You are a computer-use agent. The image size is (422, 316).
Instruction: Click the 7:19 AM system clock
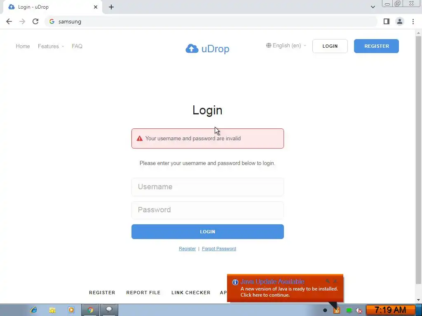point(390,310)
